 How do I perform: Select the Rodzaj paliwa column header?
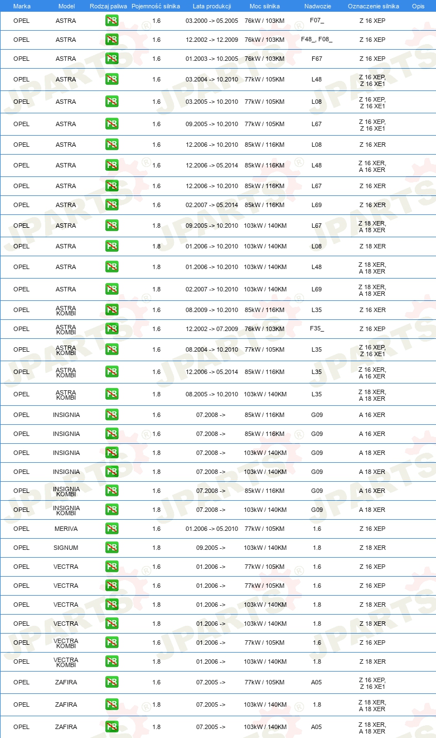tap(108, 6)
